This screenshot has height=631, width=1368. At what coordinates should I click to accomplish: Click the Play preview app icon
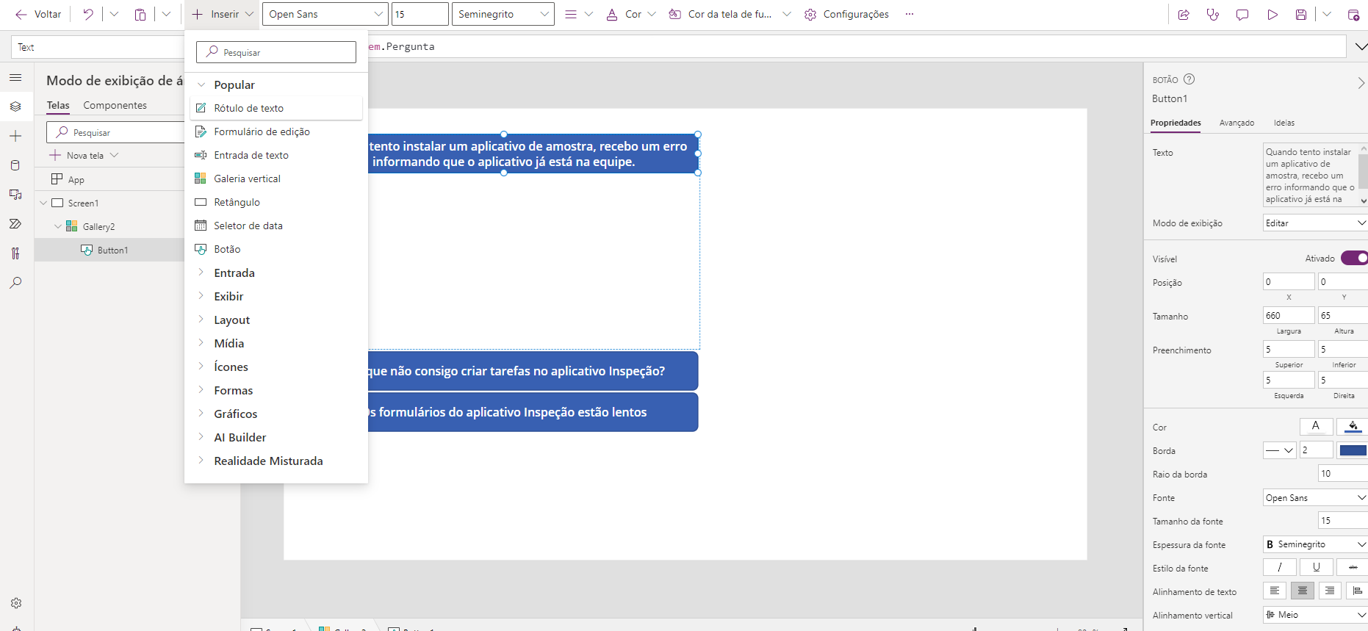pos(1272,15)
